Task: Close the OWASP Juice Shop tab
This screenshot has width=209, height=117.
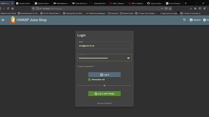Action: click(12, 4)
